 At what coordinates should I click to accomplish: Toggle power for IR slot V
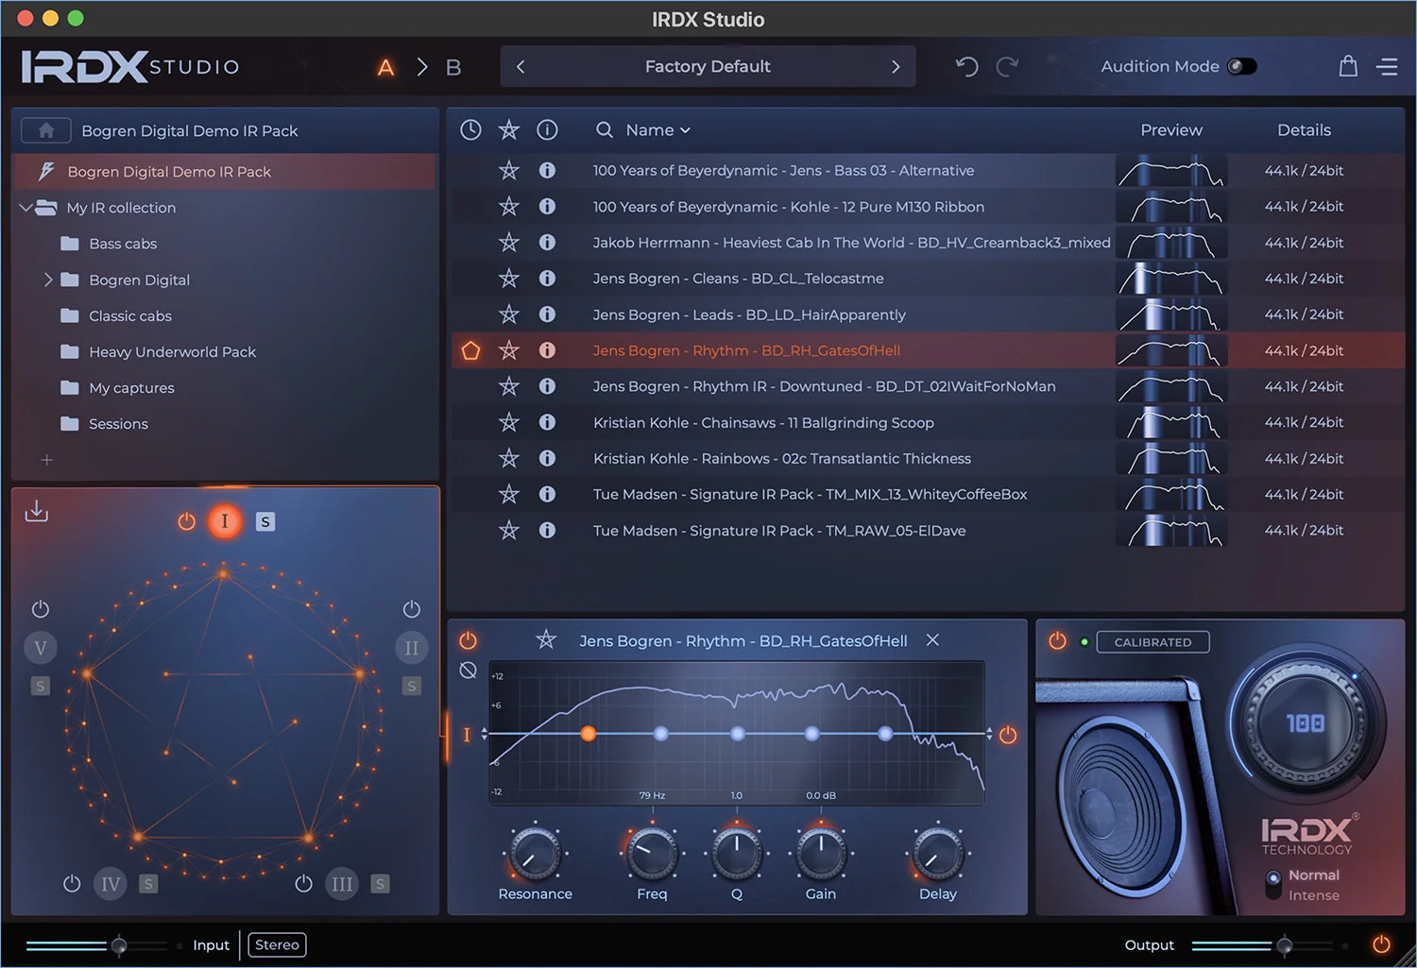coord(41,609)
